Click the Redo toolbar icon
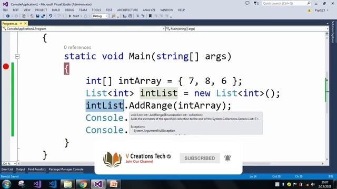The image size is (337, 189). 59,16
